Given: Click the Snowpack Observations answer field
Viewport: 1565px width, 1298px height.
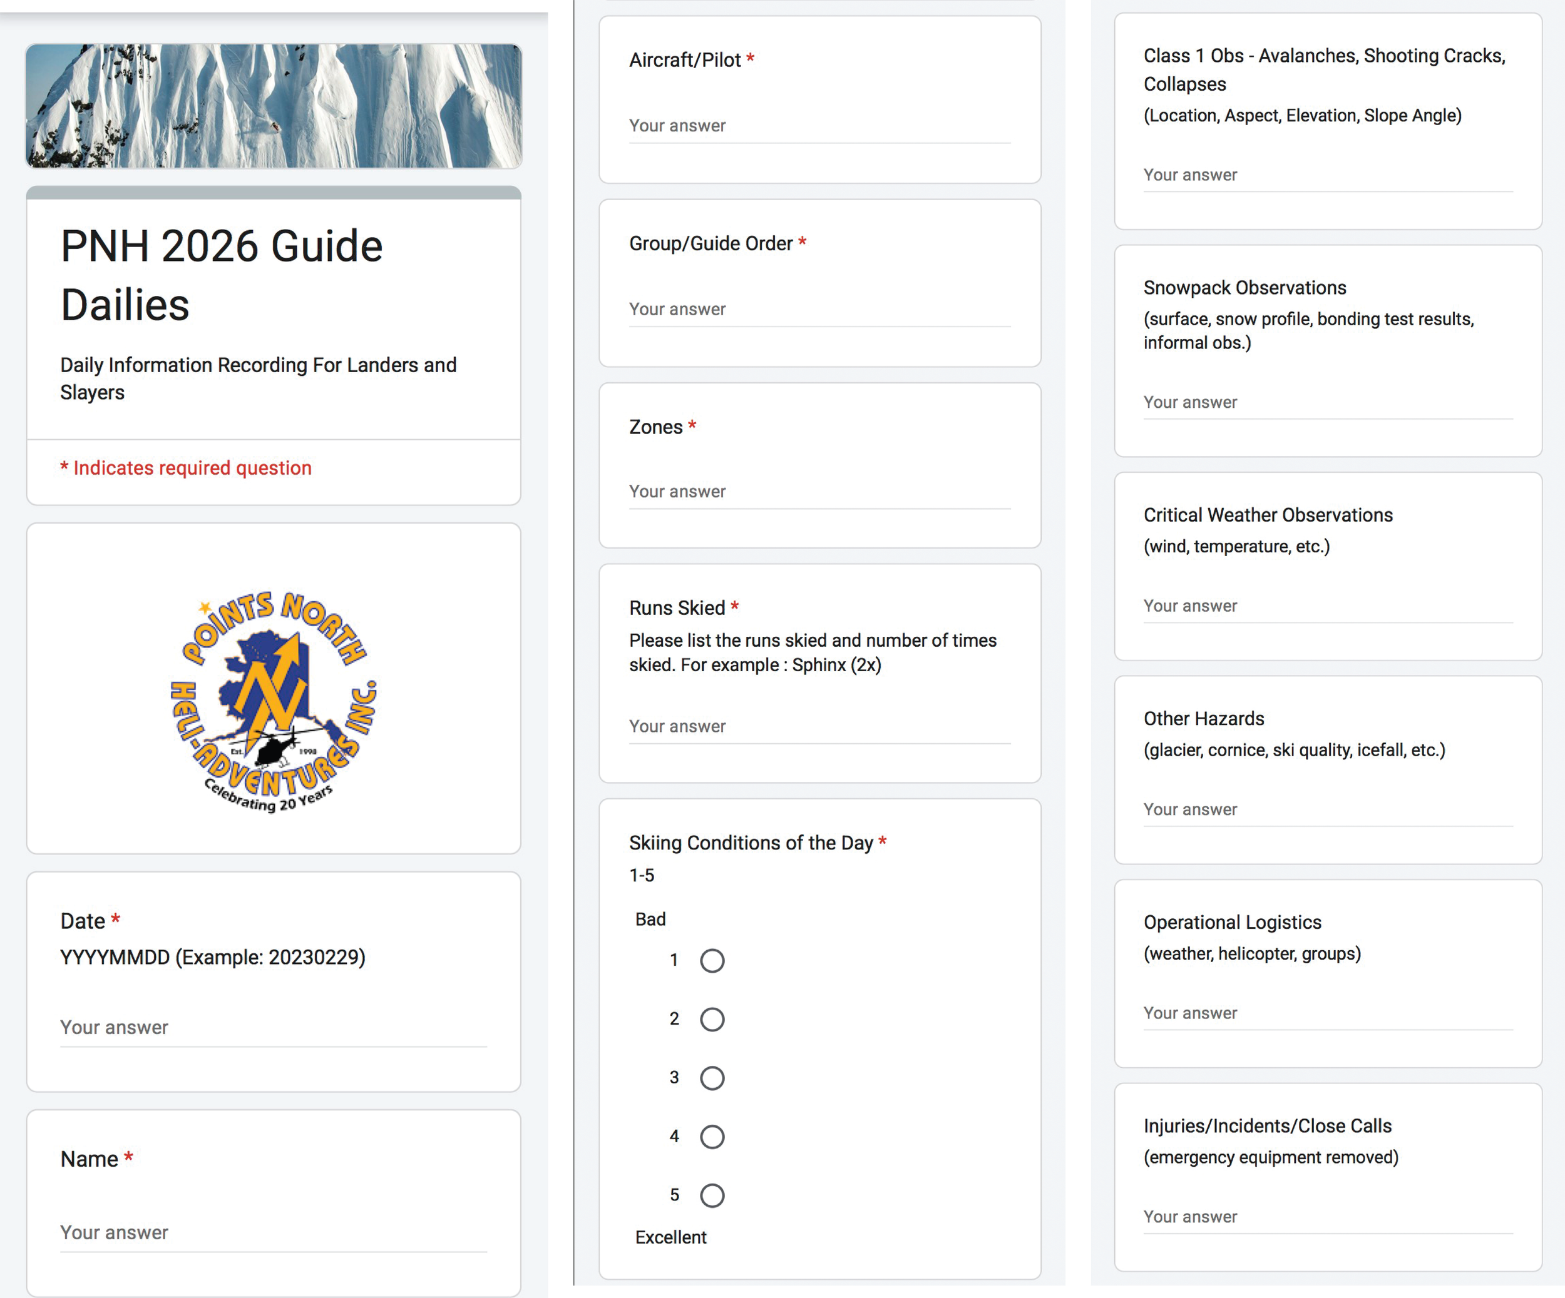Looking at the screenshot, I should point(1327,402).
